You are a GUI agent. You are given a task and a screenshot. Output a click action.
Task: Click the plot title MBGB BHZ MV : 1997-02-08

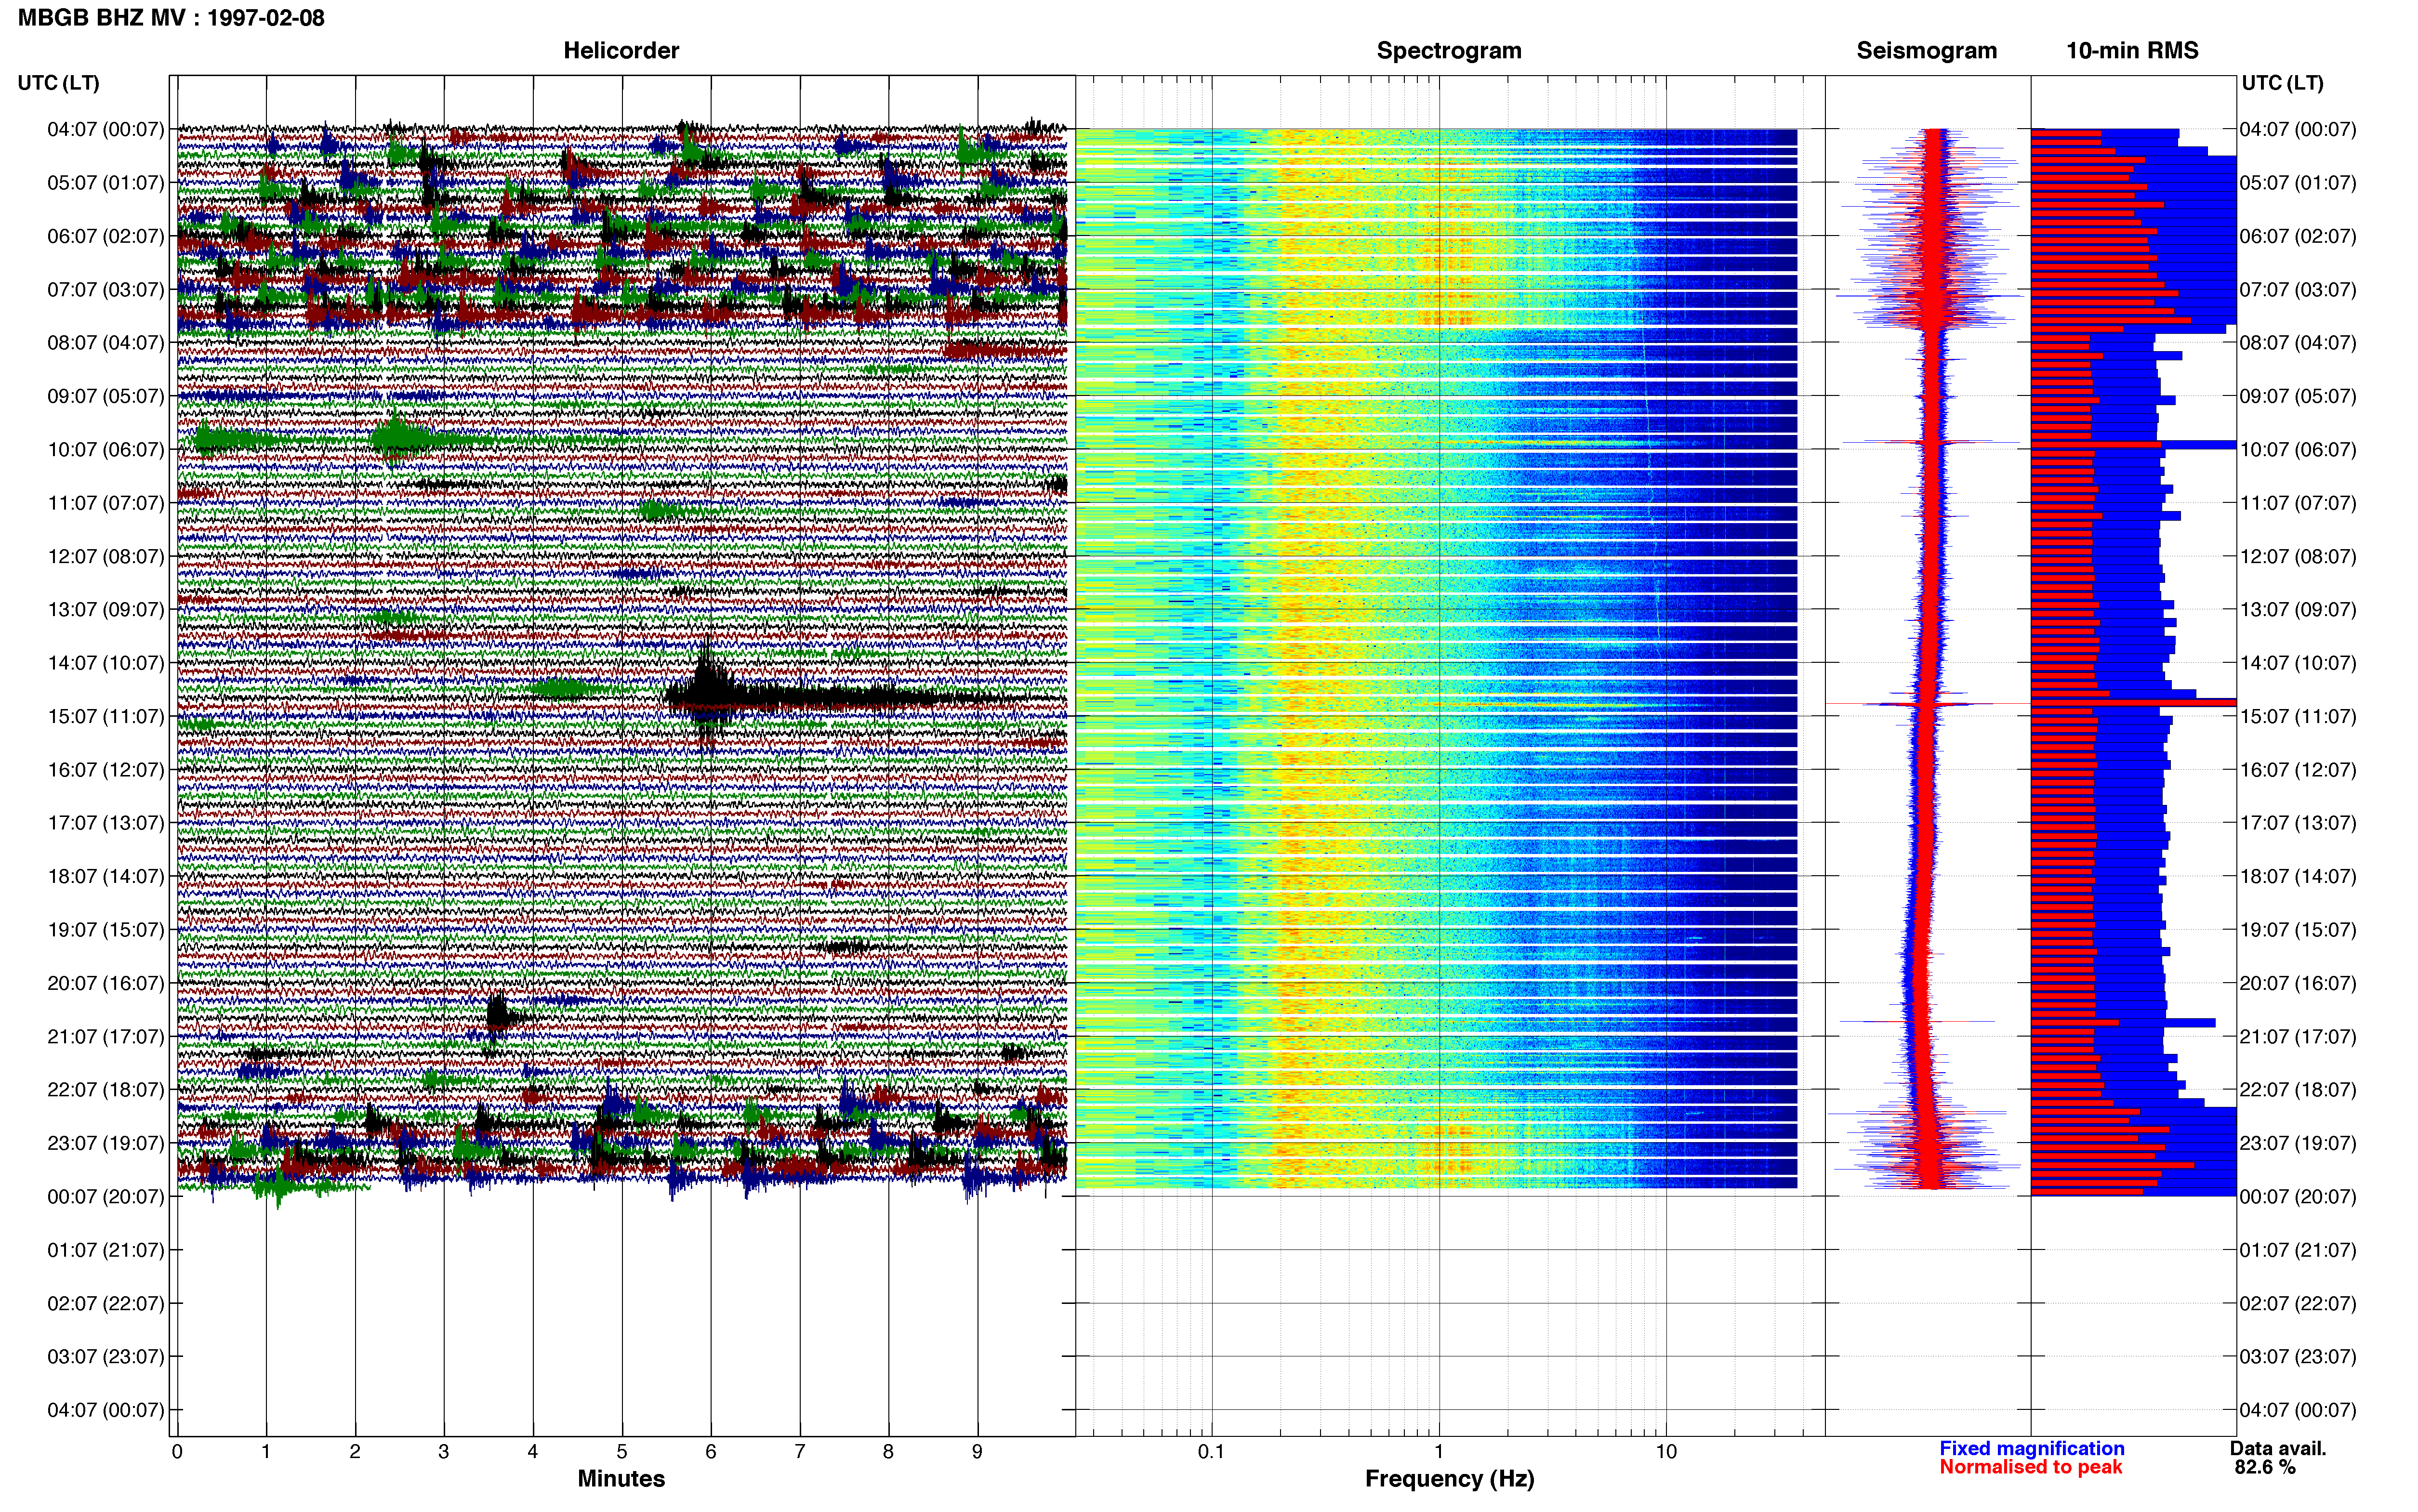171,18
